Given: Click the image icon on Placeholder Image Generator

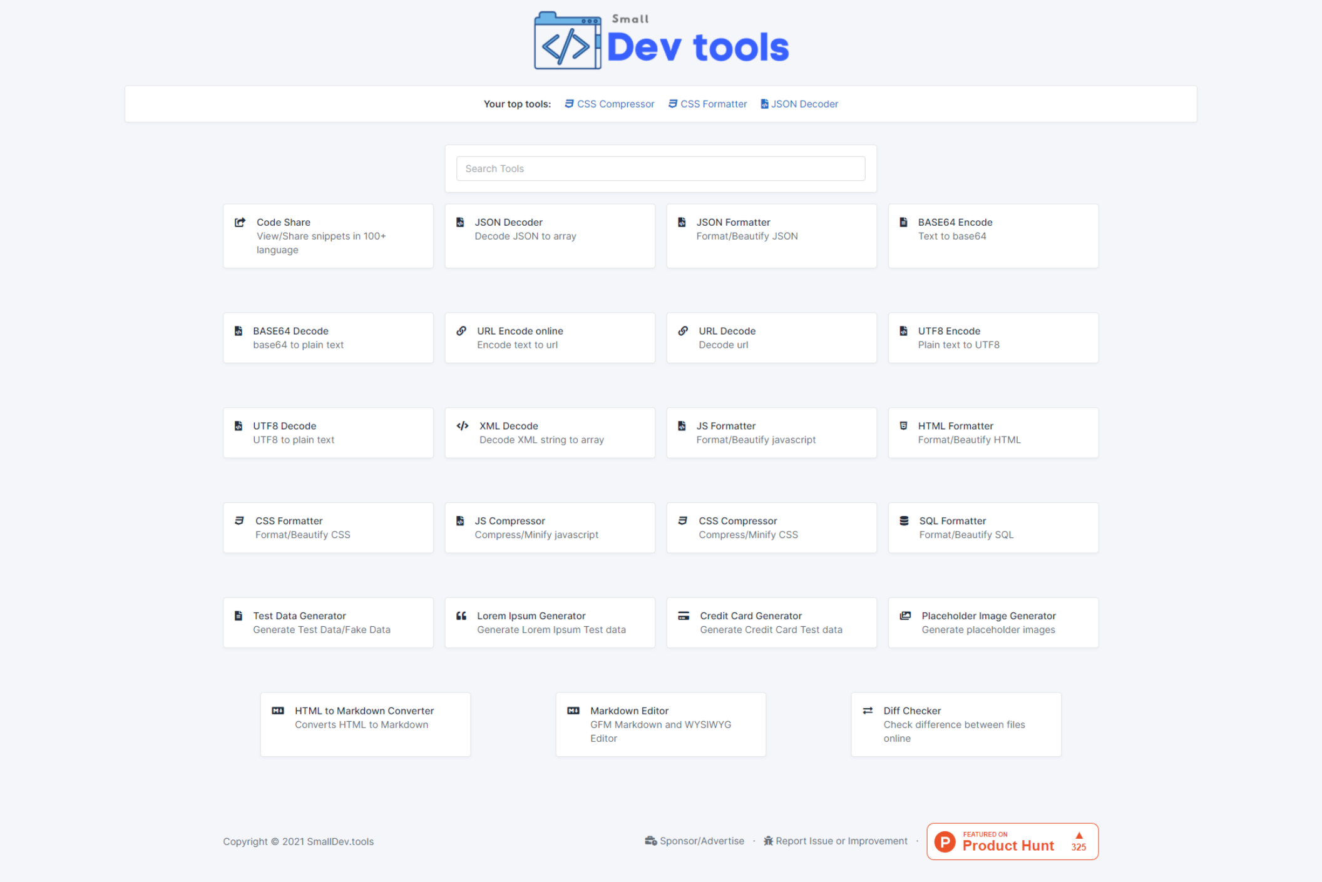Looking at the screenshot, I should pyautogui.click(x=905, y=616).
